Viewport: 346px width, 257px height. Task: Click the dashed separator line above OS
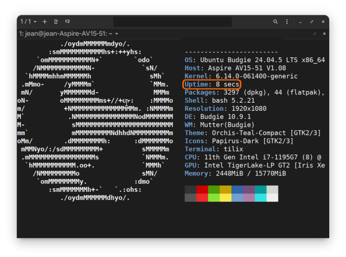tap(231, 53)
